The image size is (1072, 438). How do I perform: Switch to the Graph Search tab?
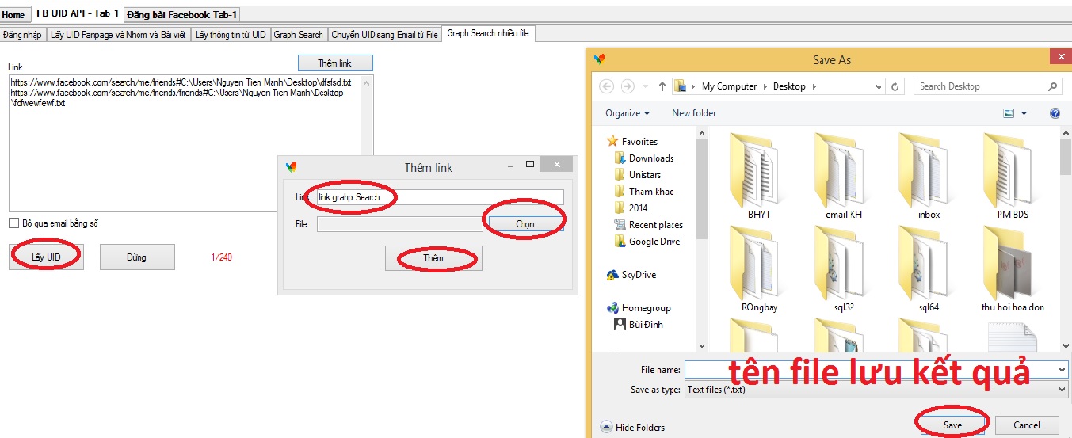click(x=299, y=35)
